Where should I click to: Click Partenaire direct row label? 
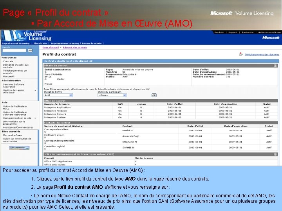[54, 135]
